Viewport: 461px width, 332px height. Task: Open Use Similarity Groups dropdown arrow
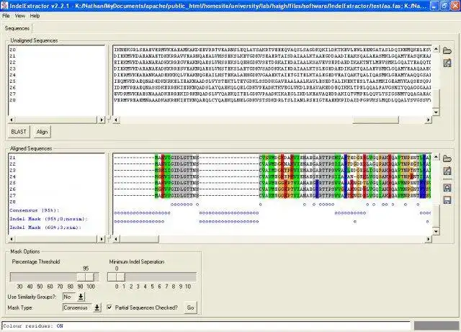coord(81,297)
